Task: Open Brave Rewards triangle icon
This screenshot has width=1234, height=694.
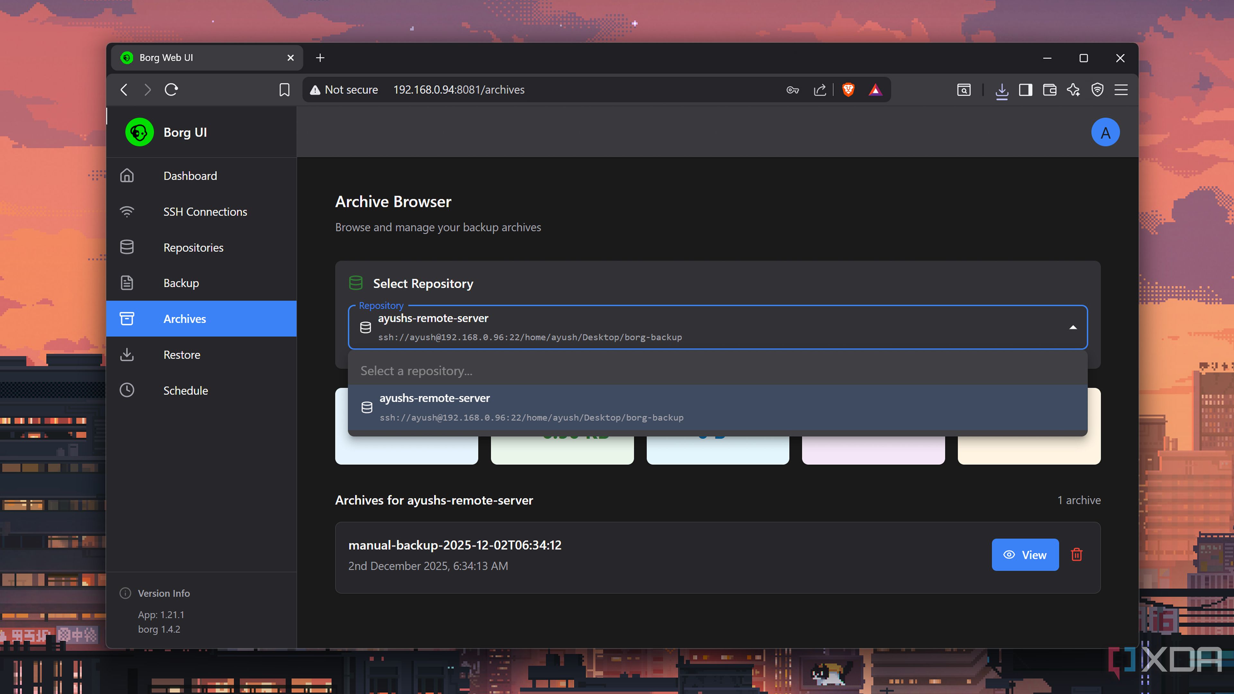Action: [875, 90]
